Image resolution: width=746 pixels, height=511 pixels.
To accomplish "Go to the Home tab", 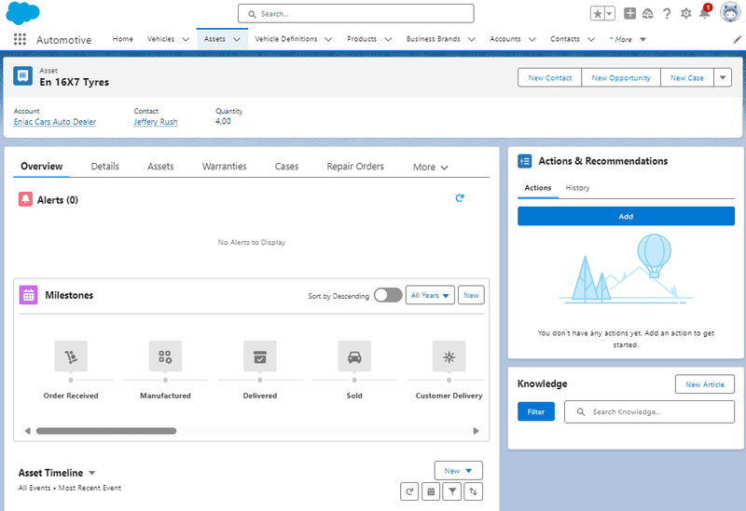I will point(123,39).
